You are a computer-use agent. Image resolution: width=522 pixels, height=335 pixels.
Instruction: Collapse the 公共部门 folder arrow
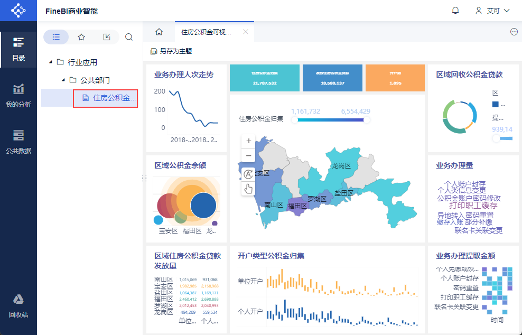pyautogui.click(x=63, y=80)
